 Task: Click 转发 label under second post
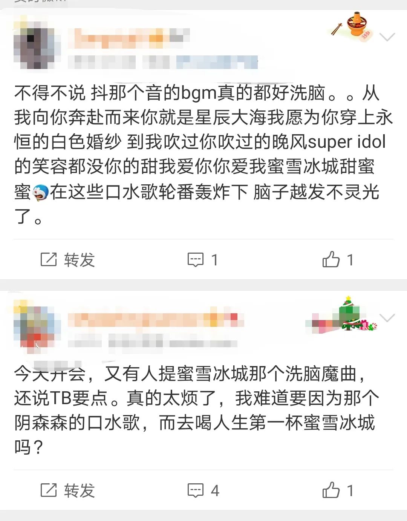pyautogui.click(x=79, y=490)
